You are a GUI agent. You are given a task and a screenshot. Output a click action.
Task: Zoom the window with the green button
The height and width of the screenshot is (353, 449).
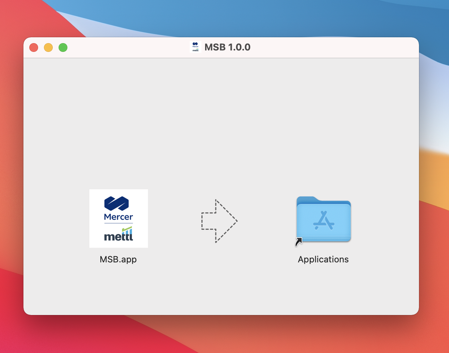[x=63, y=48]
